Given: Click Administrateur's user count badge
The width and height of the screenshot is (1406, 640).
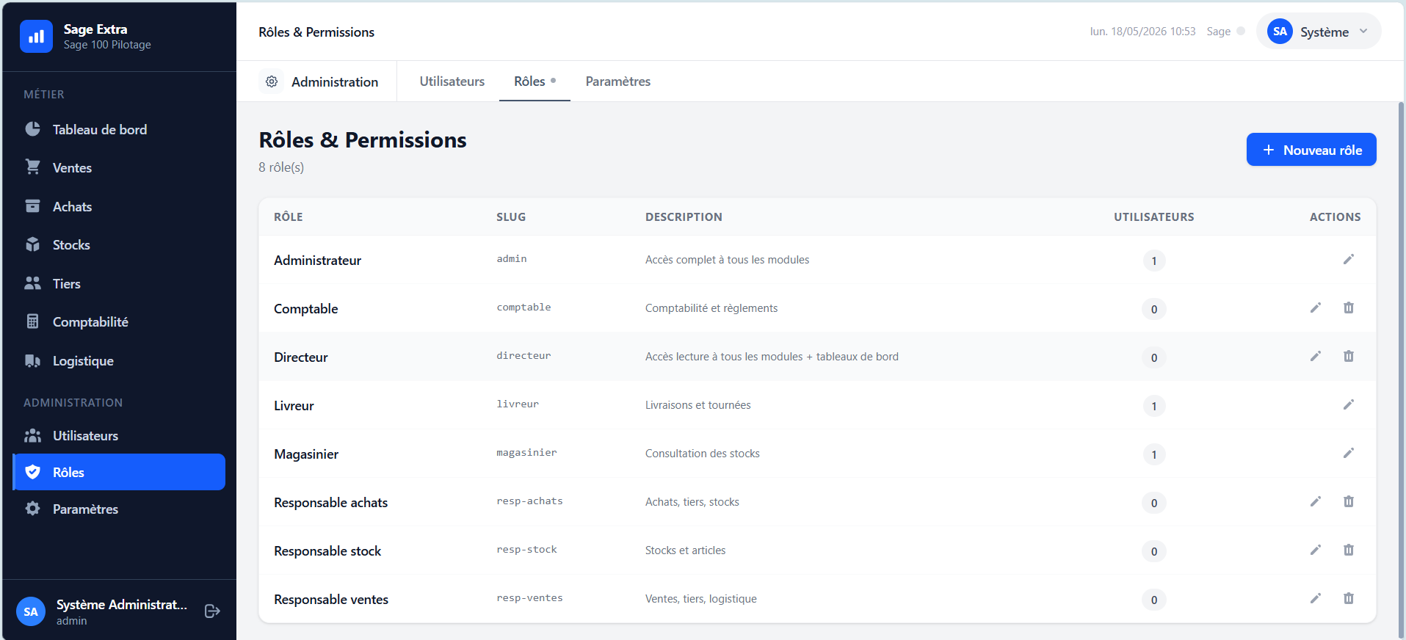Looking at the screenshot, I should (x=1154, y=261).
